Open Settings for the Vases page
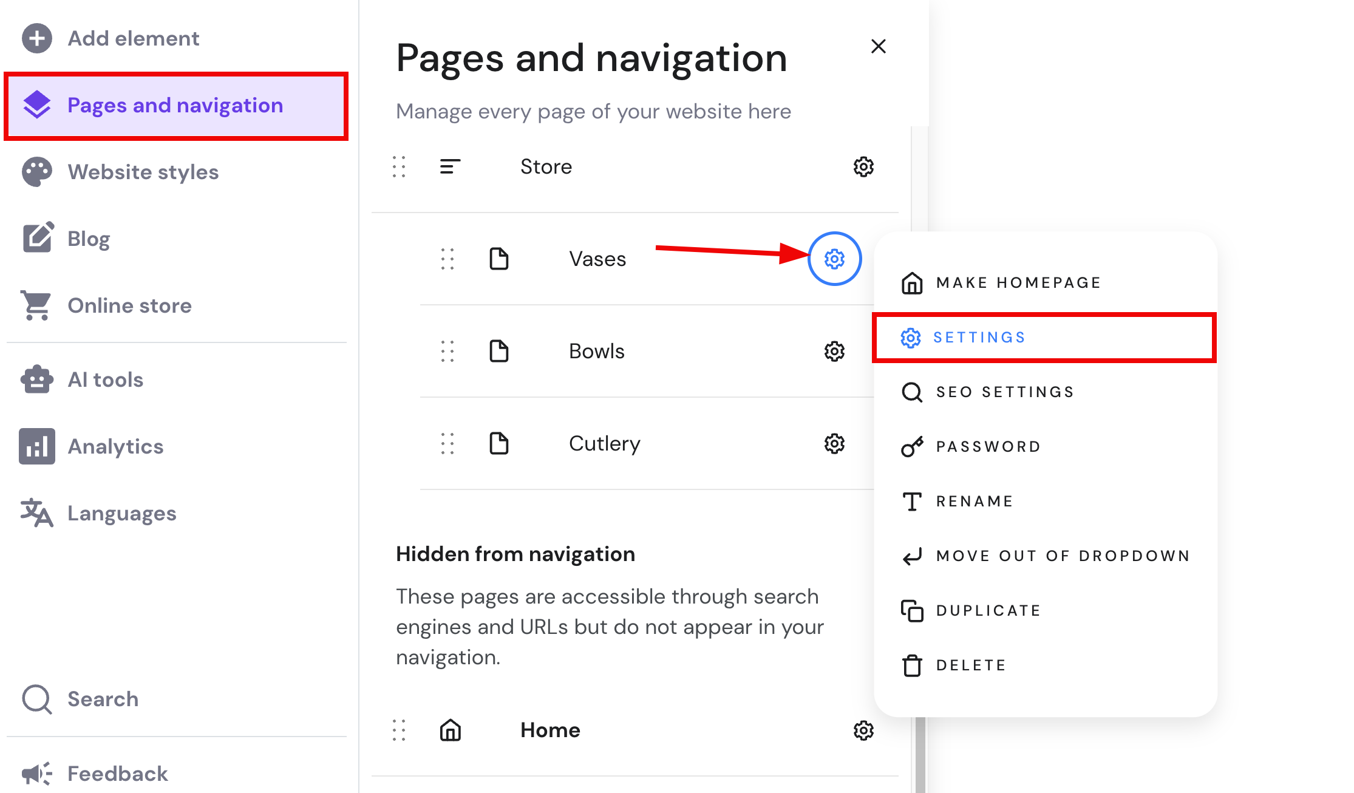1354x793 pixels. [x=979, y=337]
